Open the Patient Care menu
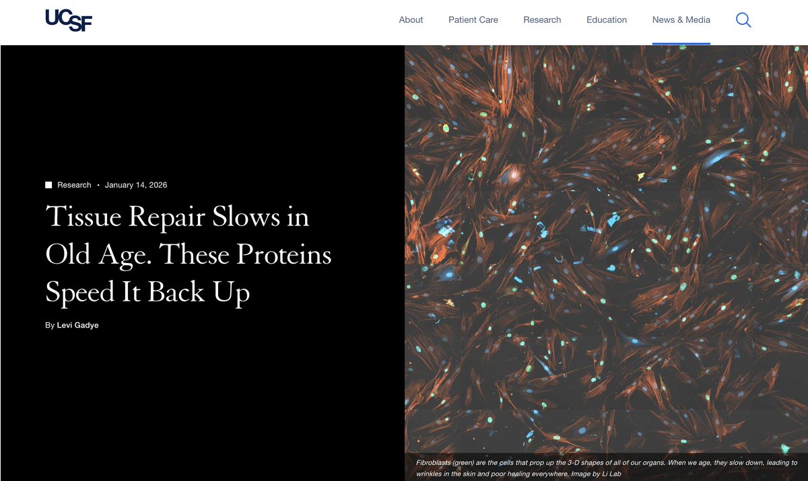The height and width of the screenshot is (481, 808). pyautogui.click(x=473, y=20)
